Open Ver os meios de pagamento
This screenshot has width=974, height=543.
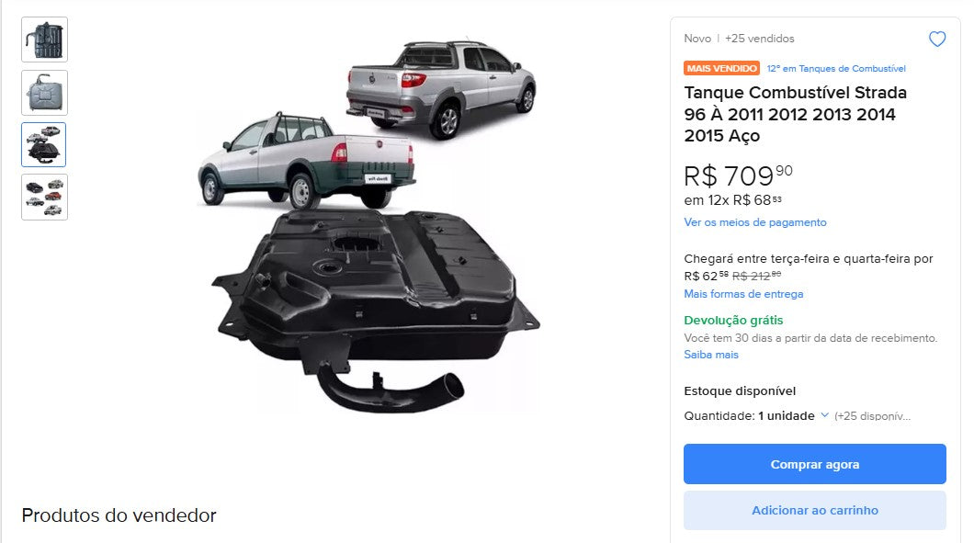pos(755,222)
